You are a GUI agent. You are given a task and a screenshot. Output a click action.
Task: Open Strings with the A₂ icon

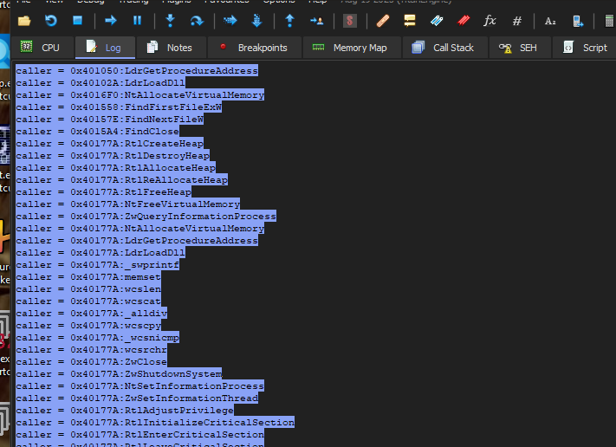(x=550, y=21)
